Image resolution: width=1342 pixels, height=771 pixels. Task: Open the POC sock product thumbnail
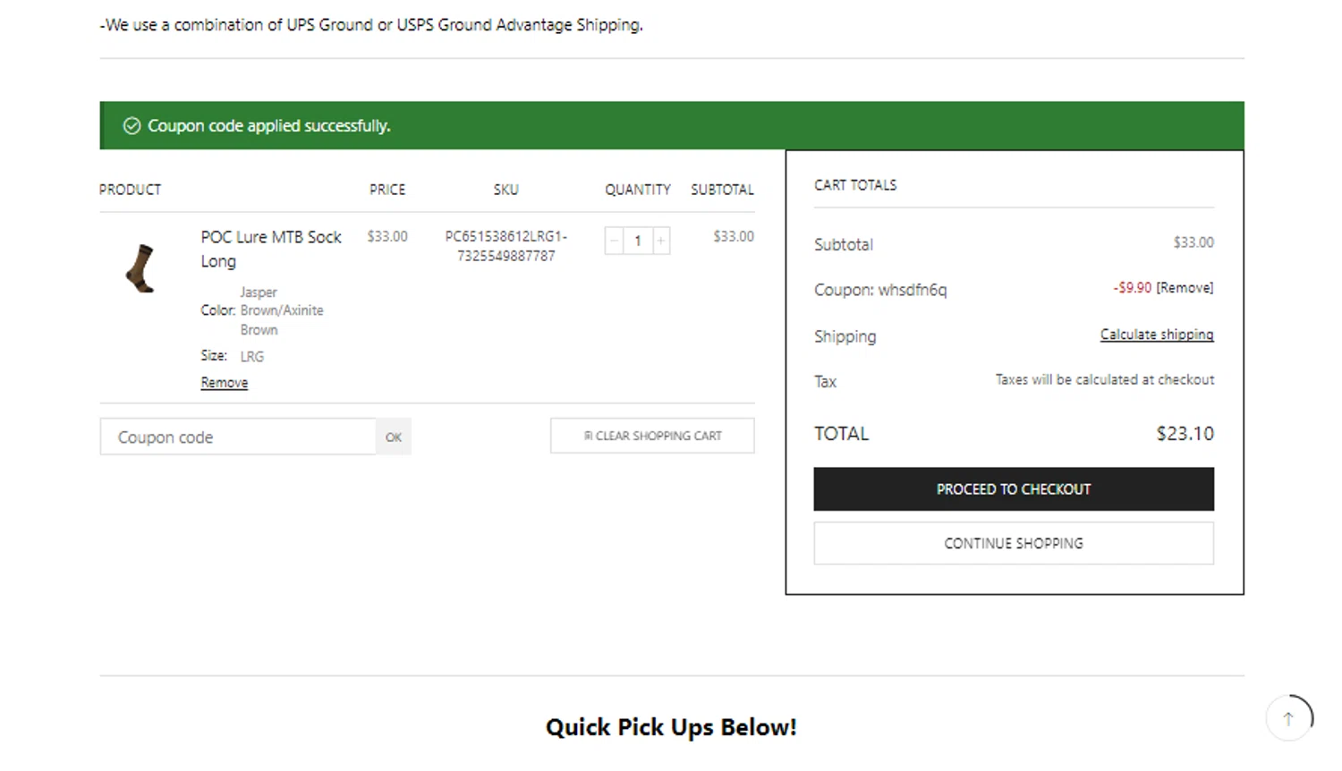click(140, 267)
